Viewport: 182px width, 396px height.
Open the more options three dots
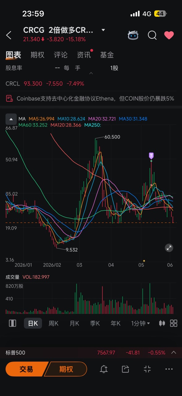pyautogui.click(x=169, y=369)
